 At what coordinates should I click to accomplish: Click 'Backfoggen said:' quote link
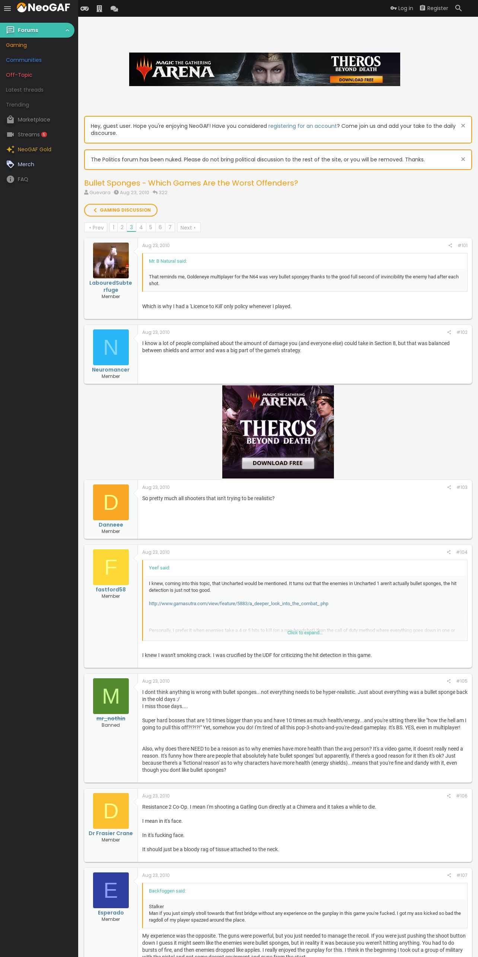(167, 891)
